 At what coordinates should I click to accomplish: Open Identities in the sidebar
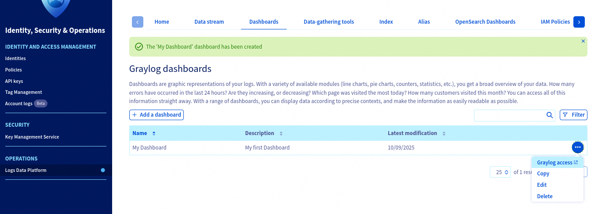15,58
